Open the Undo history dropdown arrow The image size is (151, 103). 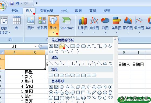21,4
